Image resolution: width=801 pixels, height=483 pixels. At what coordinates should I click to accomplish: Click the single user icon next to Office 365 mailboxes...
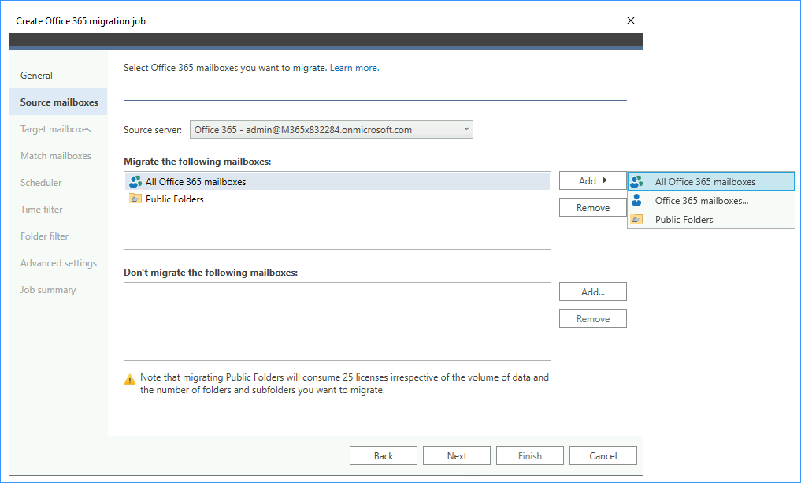click(x=636, y=200)
